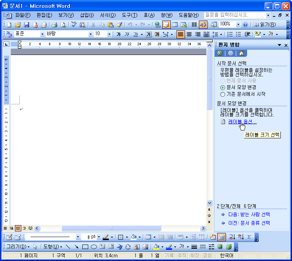Select the rectangle drawing tool
292x261 pixels.
click(x=85, y=247)
